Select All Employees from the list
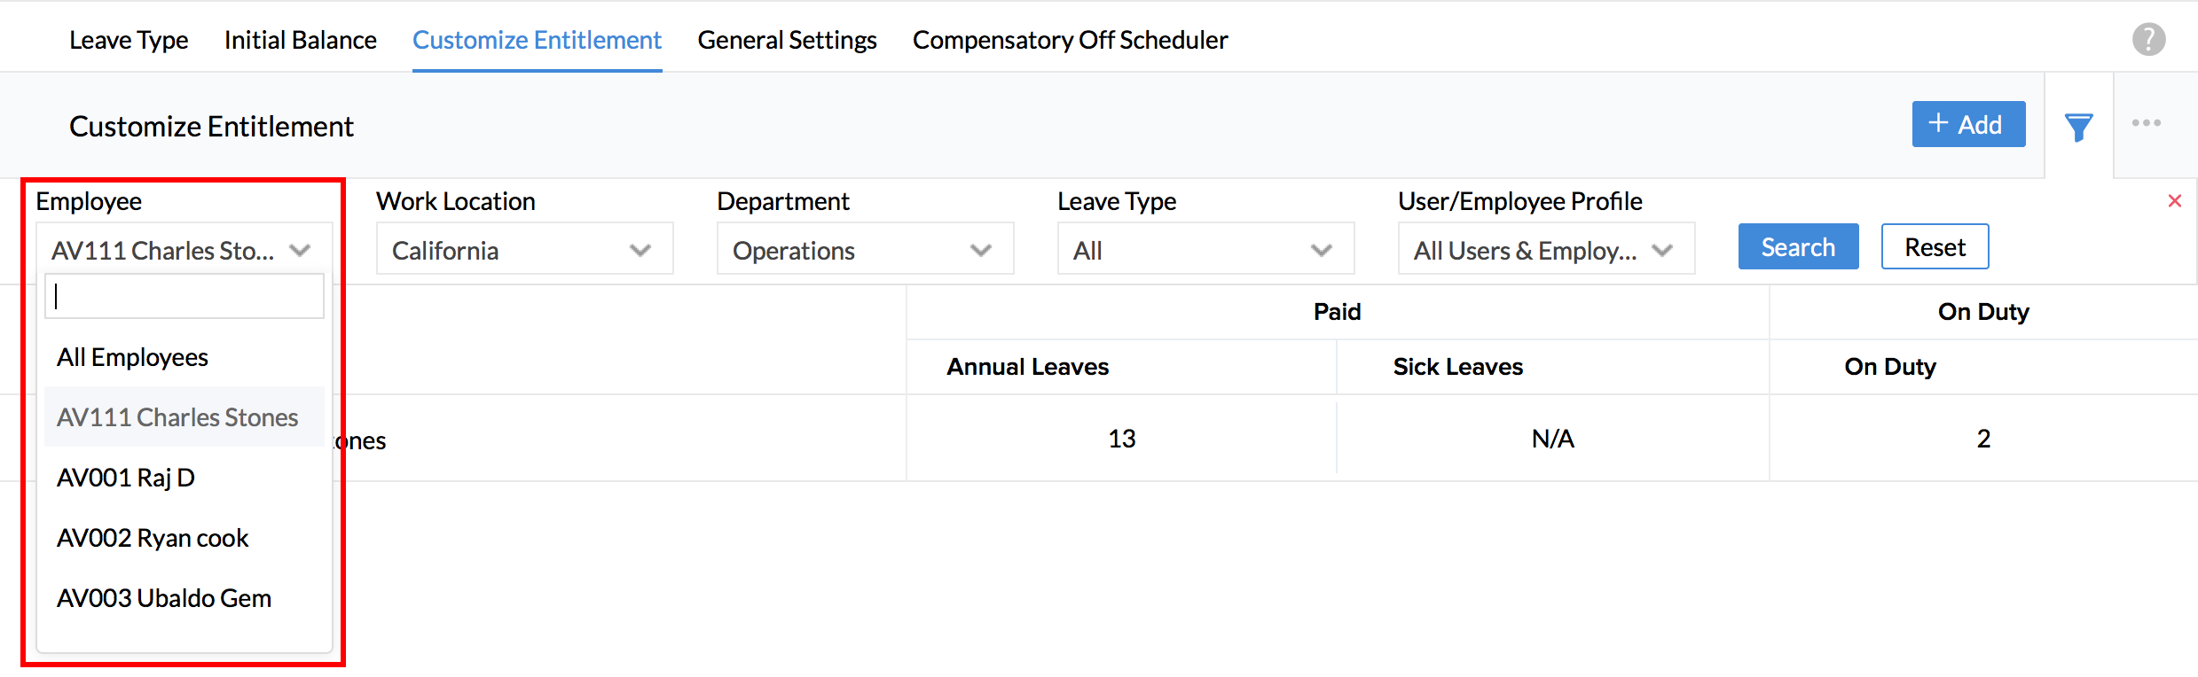The image size is (2198, 677). click(x=132, y=357)
